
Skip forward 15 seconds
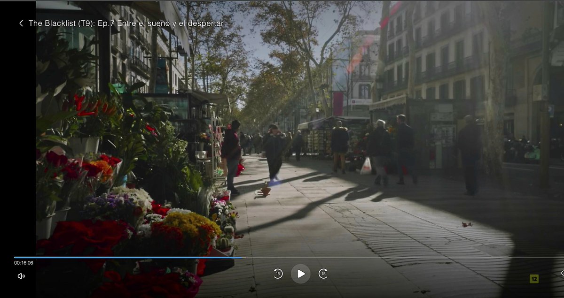(323, 274)
